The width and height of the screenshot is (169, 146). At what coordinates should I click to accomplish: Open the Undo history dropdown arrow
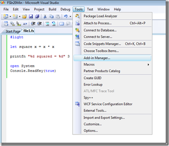pos(70,17)
